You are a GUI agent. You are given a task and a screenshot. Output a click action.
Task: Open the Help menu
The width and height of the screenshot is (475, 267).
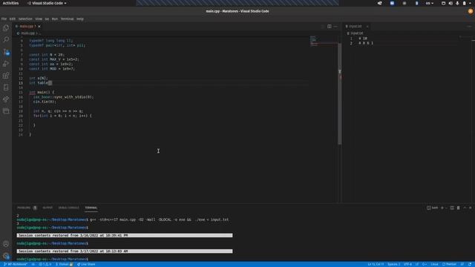point(80,19)
